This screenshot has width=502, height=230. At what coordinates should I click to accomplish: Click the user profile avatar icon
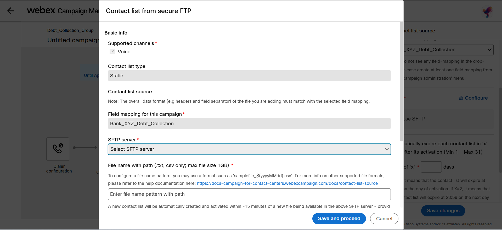click(x=487, y=12)
